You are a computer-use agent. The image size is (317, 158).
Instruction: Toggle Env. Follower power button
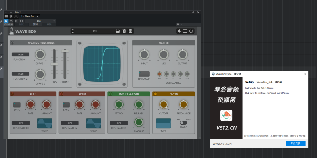click(111, 94)
